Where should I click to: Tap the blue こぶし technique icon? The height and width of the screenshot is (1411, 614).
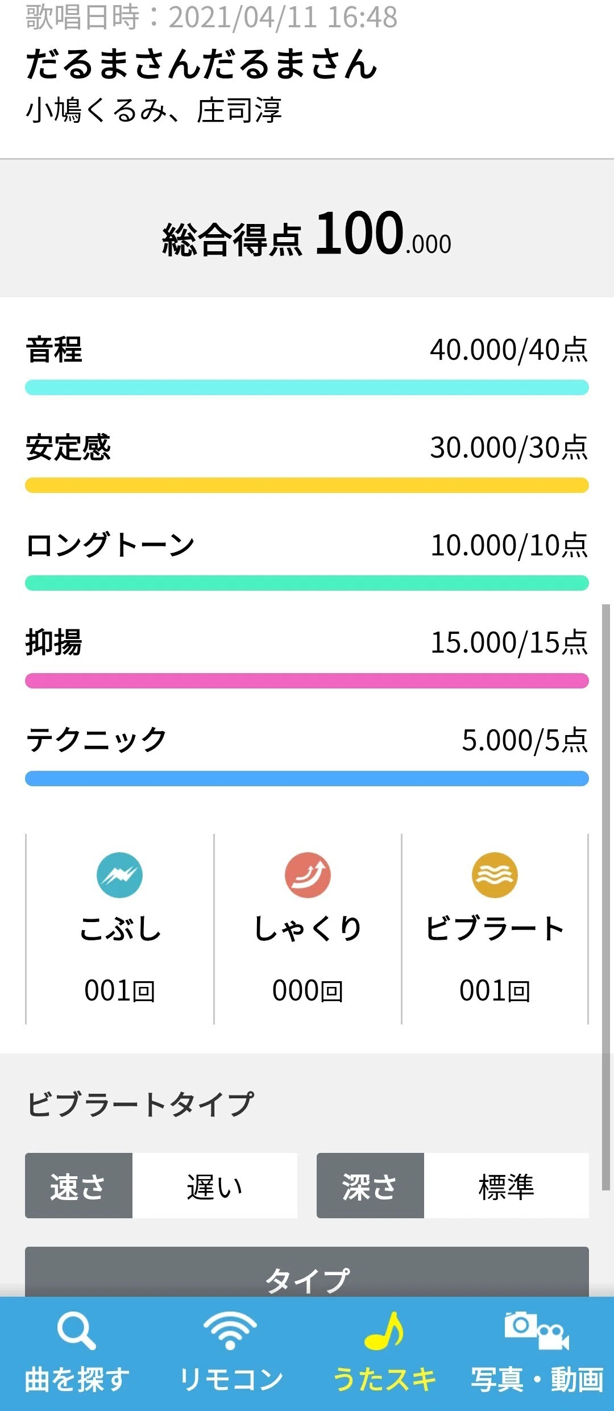pyautogui.click(x=119, y=875)
